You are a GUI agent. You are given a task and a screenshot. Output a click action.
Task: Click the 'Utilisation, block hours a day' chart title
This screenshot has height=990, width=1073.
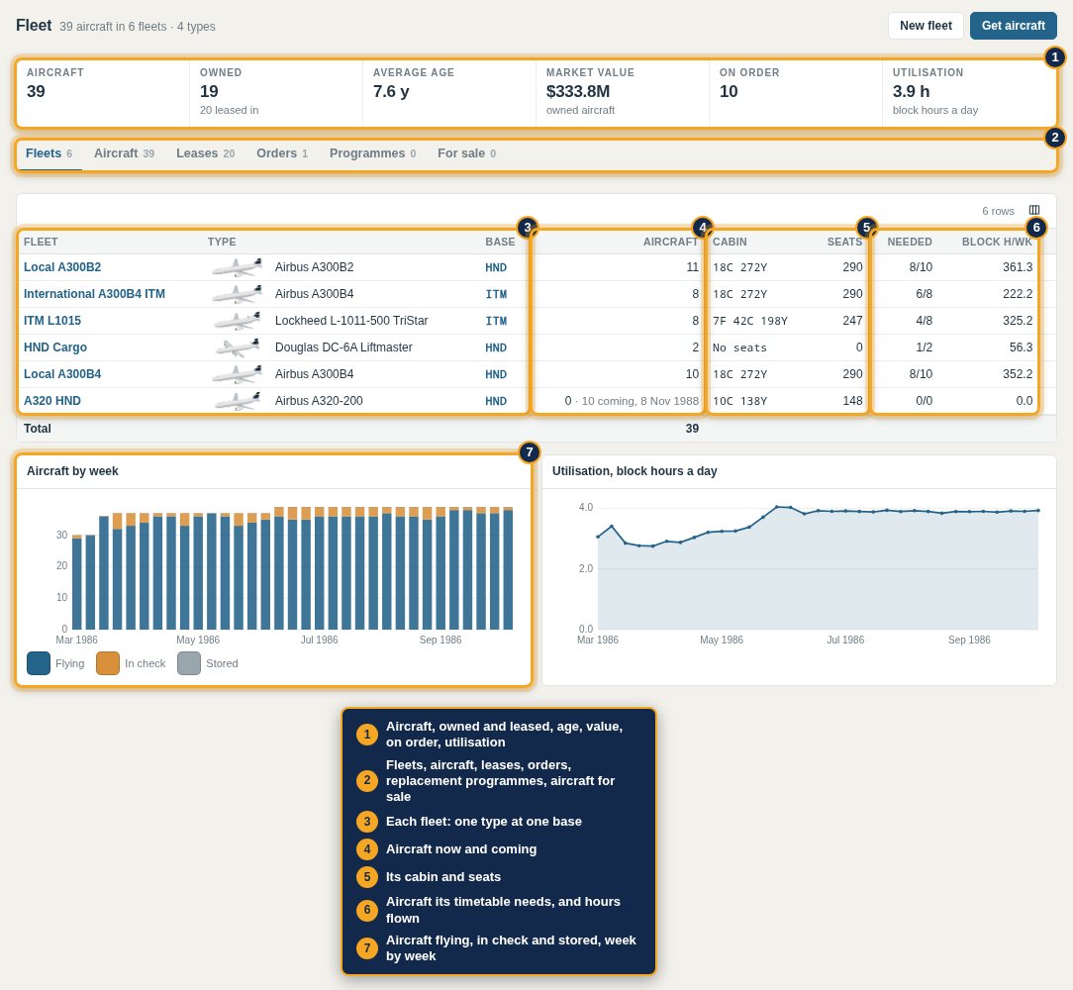click(x=634, y=471)
